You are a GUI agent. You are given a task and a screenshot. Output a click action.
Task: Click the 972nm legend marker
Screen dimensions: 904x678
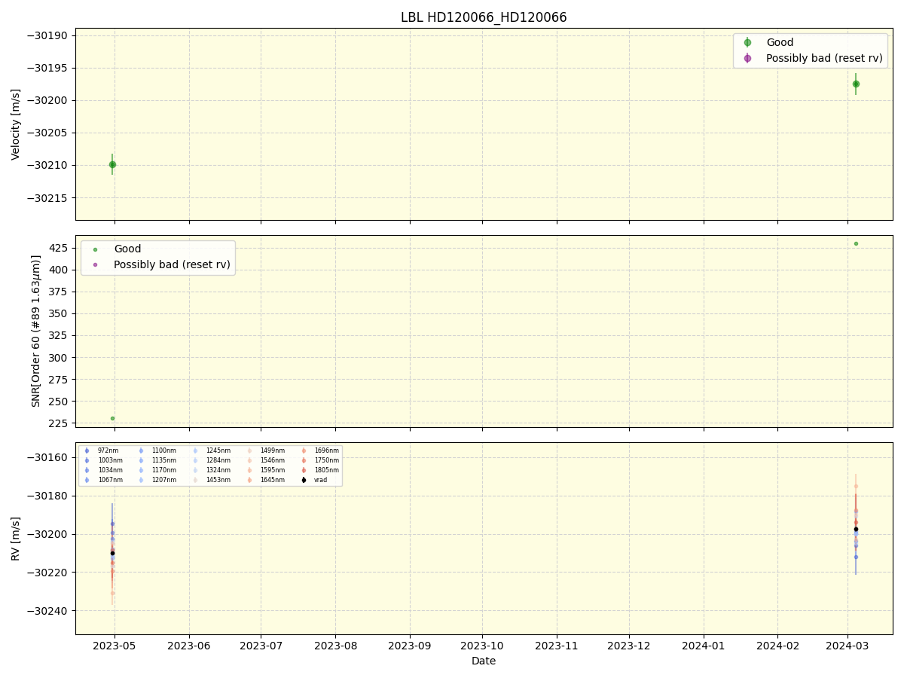point(87,450)
